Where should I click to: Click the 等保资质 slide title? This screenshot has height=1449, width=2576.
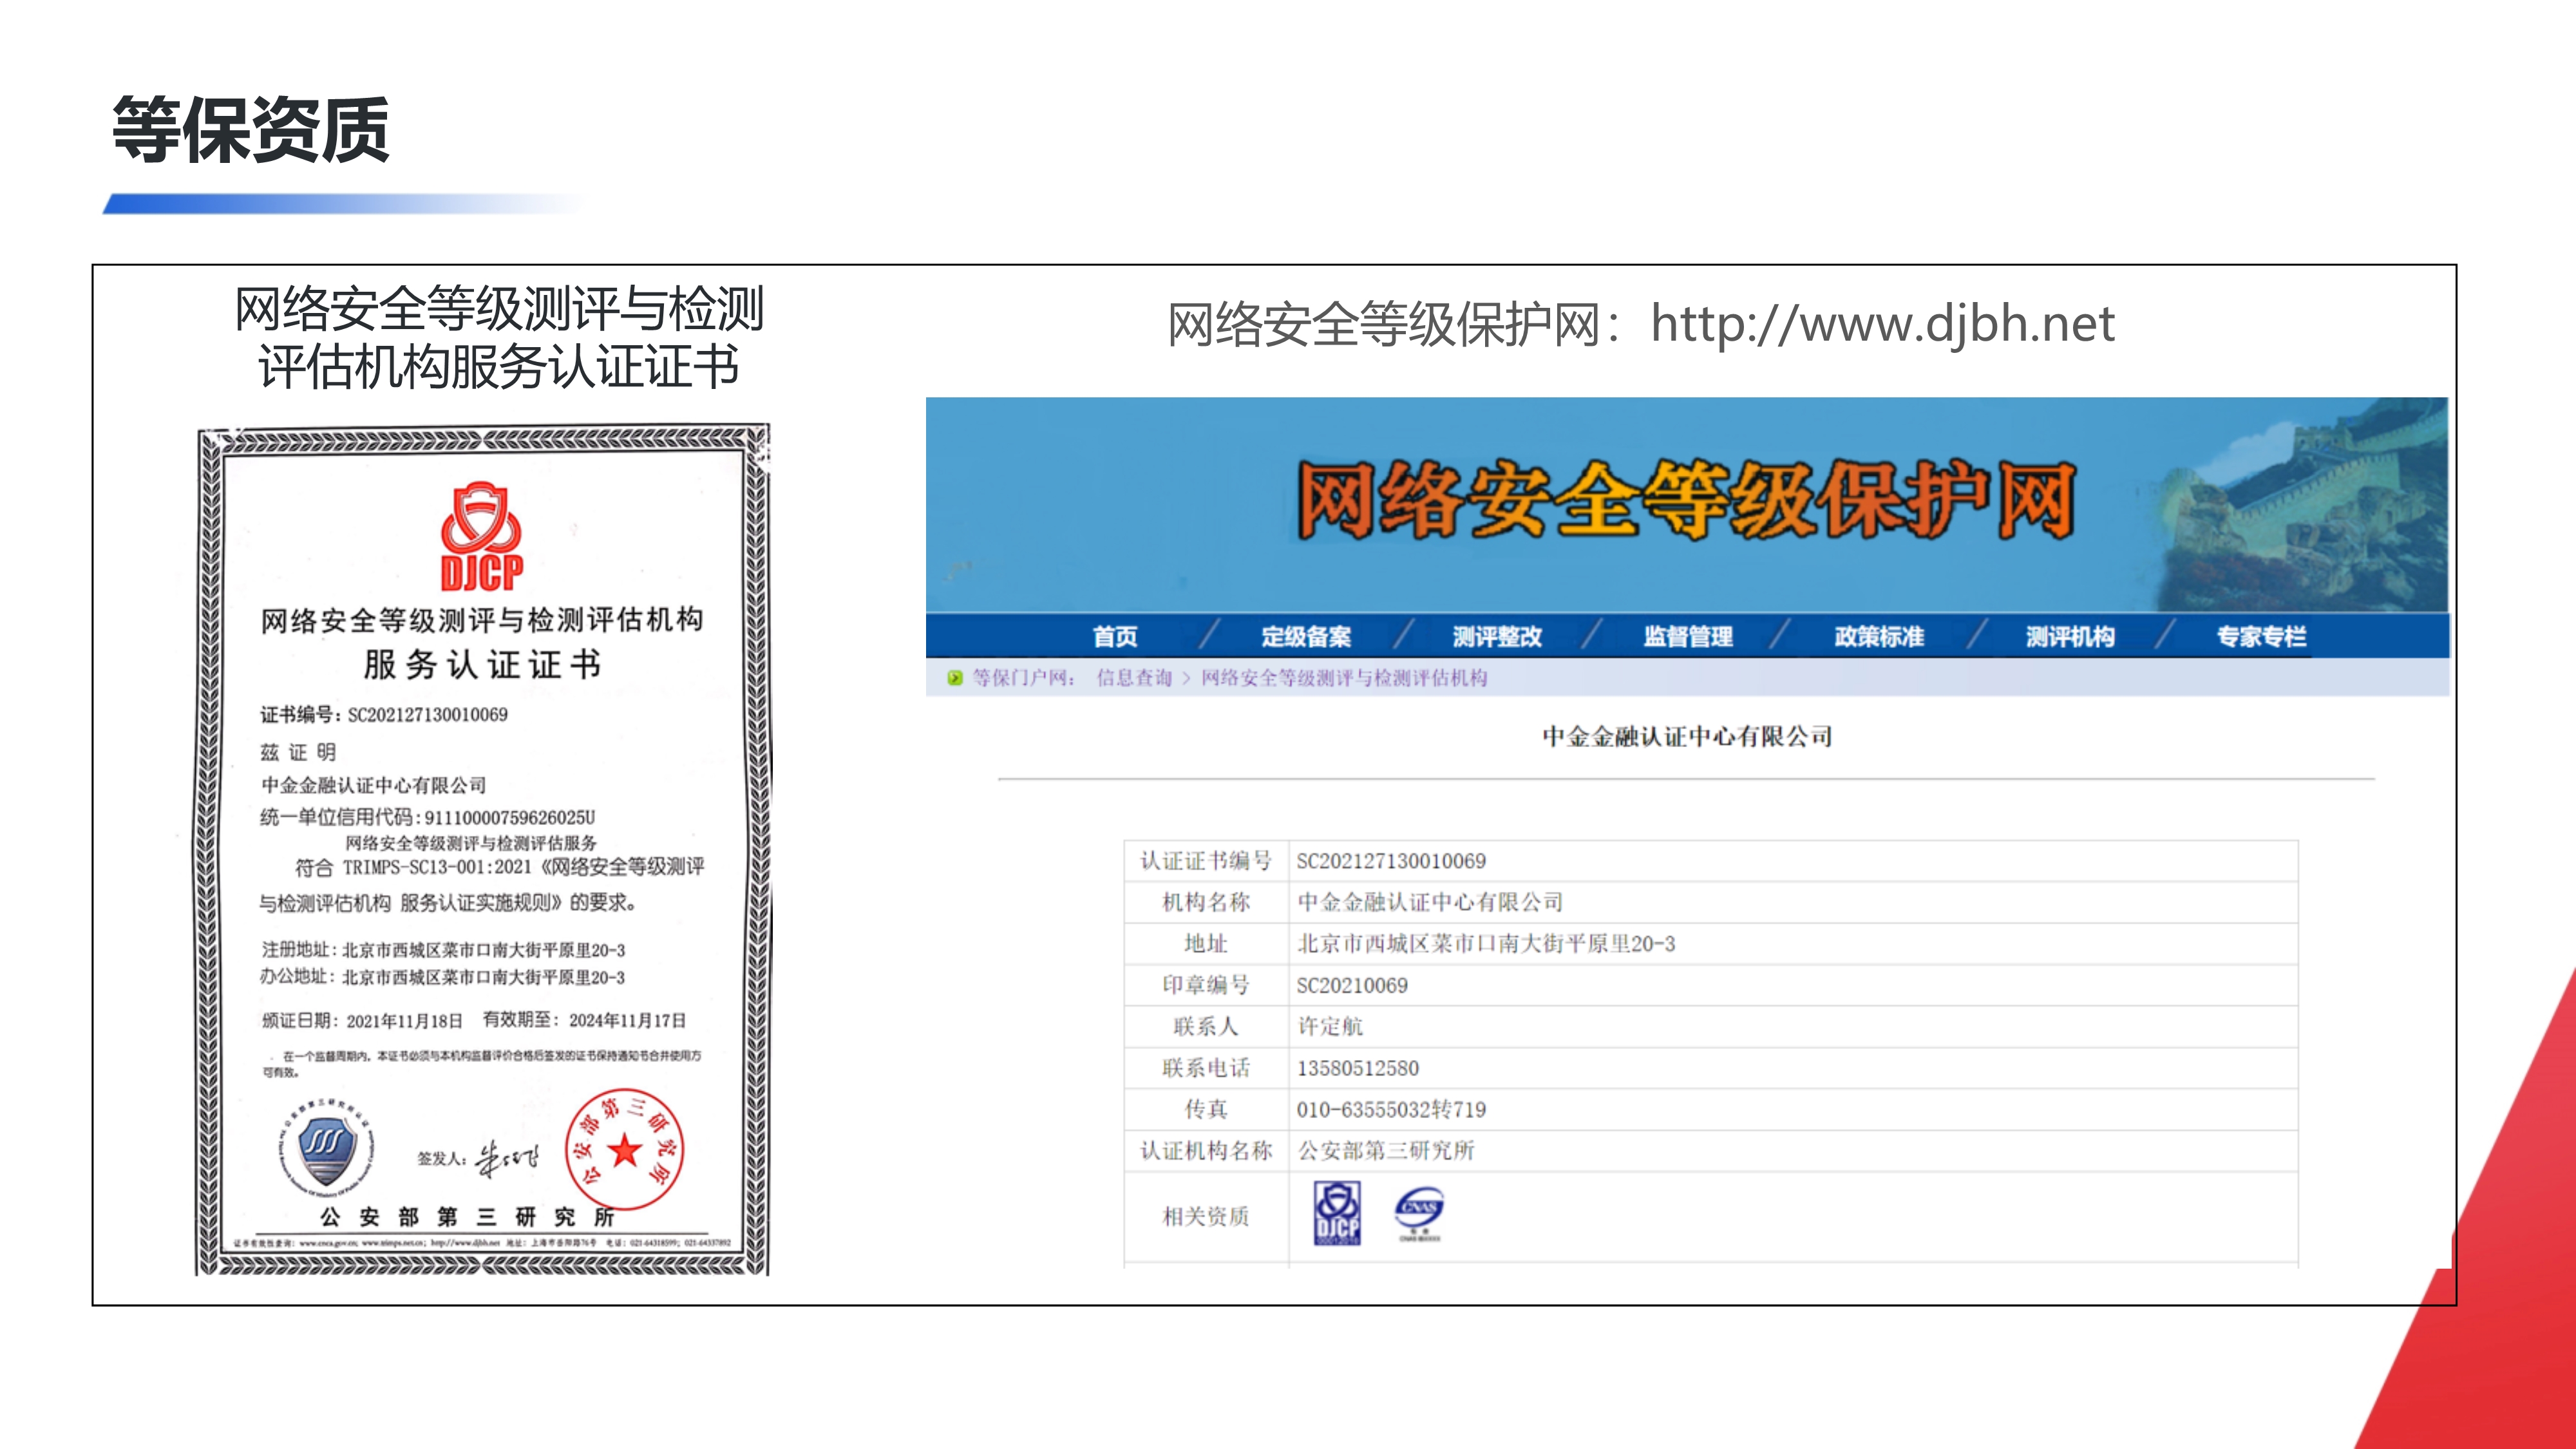[250, 130]
